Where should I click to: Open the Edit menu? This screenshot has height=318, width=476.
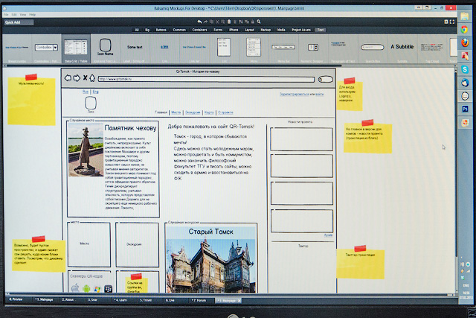point(14,15)
